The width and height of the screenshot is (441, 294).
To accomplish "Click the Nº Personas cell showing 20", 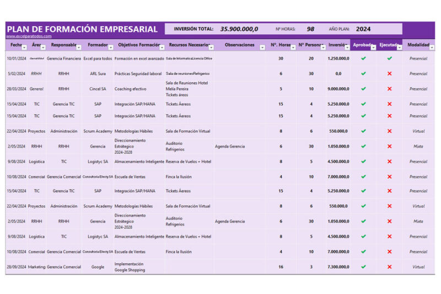I will [311, 58].
